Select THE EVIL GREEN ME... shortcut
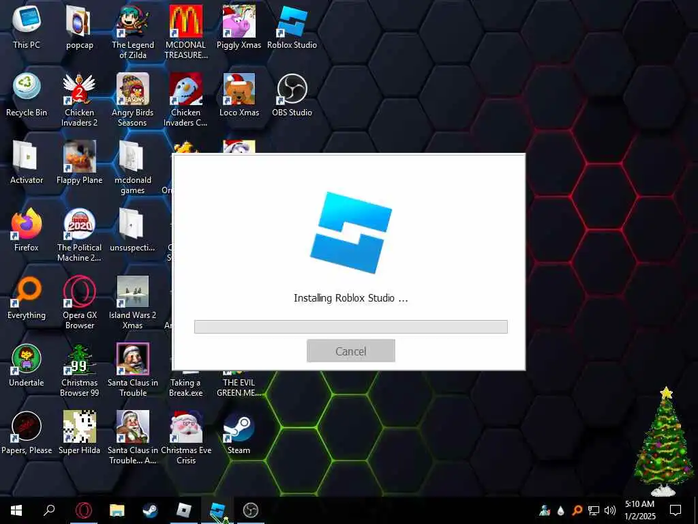The height and width of the screenshot is (524, 698). [x=239, y=384]
